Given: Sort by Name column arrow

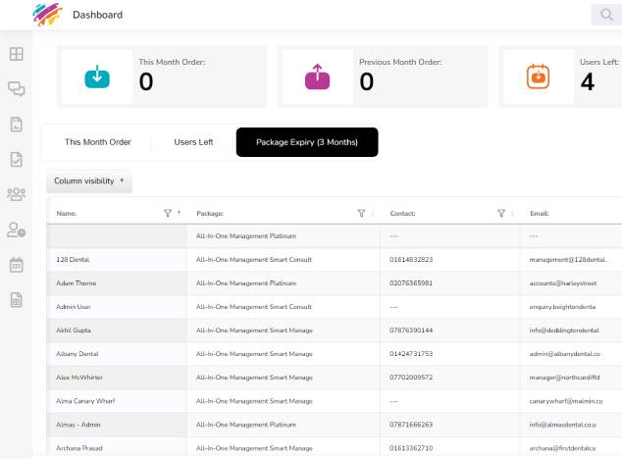Looking at the screenshot, I should [179, 214].
